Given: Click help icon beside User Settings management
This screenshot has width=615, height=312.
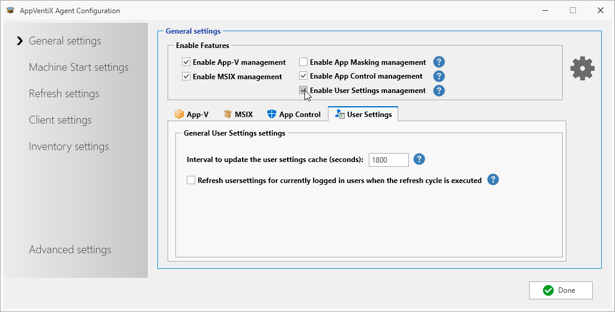Looking at the screenshot, I should 439,91.
